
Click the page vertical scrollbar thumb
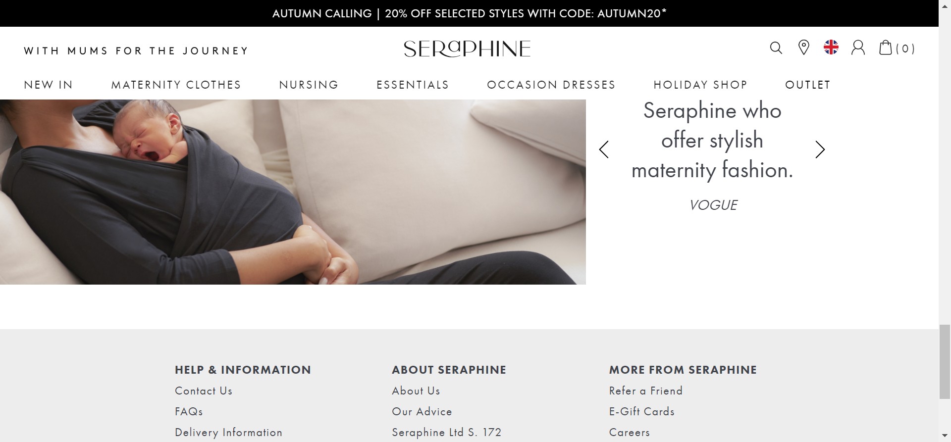click(945, 361)
